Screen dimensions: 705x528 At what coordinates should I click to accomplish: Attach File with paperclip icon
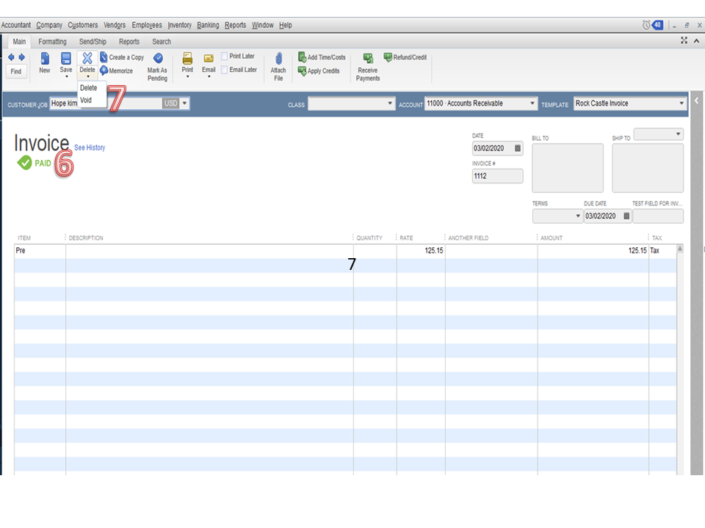278,67
